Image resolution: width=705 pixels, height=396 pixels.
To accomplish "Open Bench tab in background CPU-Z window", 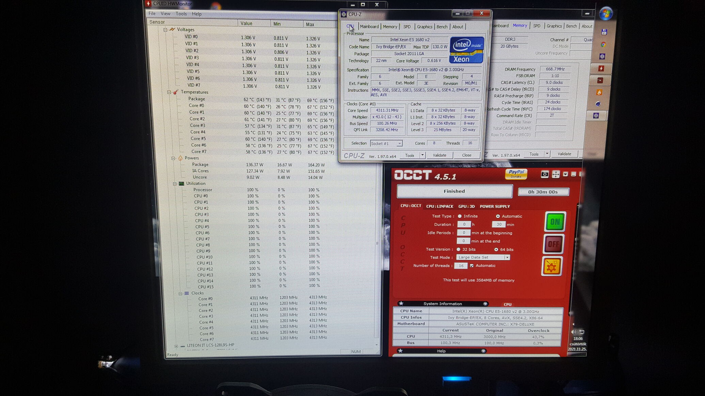I will [x=571, y=26].
